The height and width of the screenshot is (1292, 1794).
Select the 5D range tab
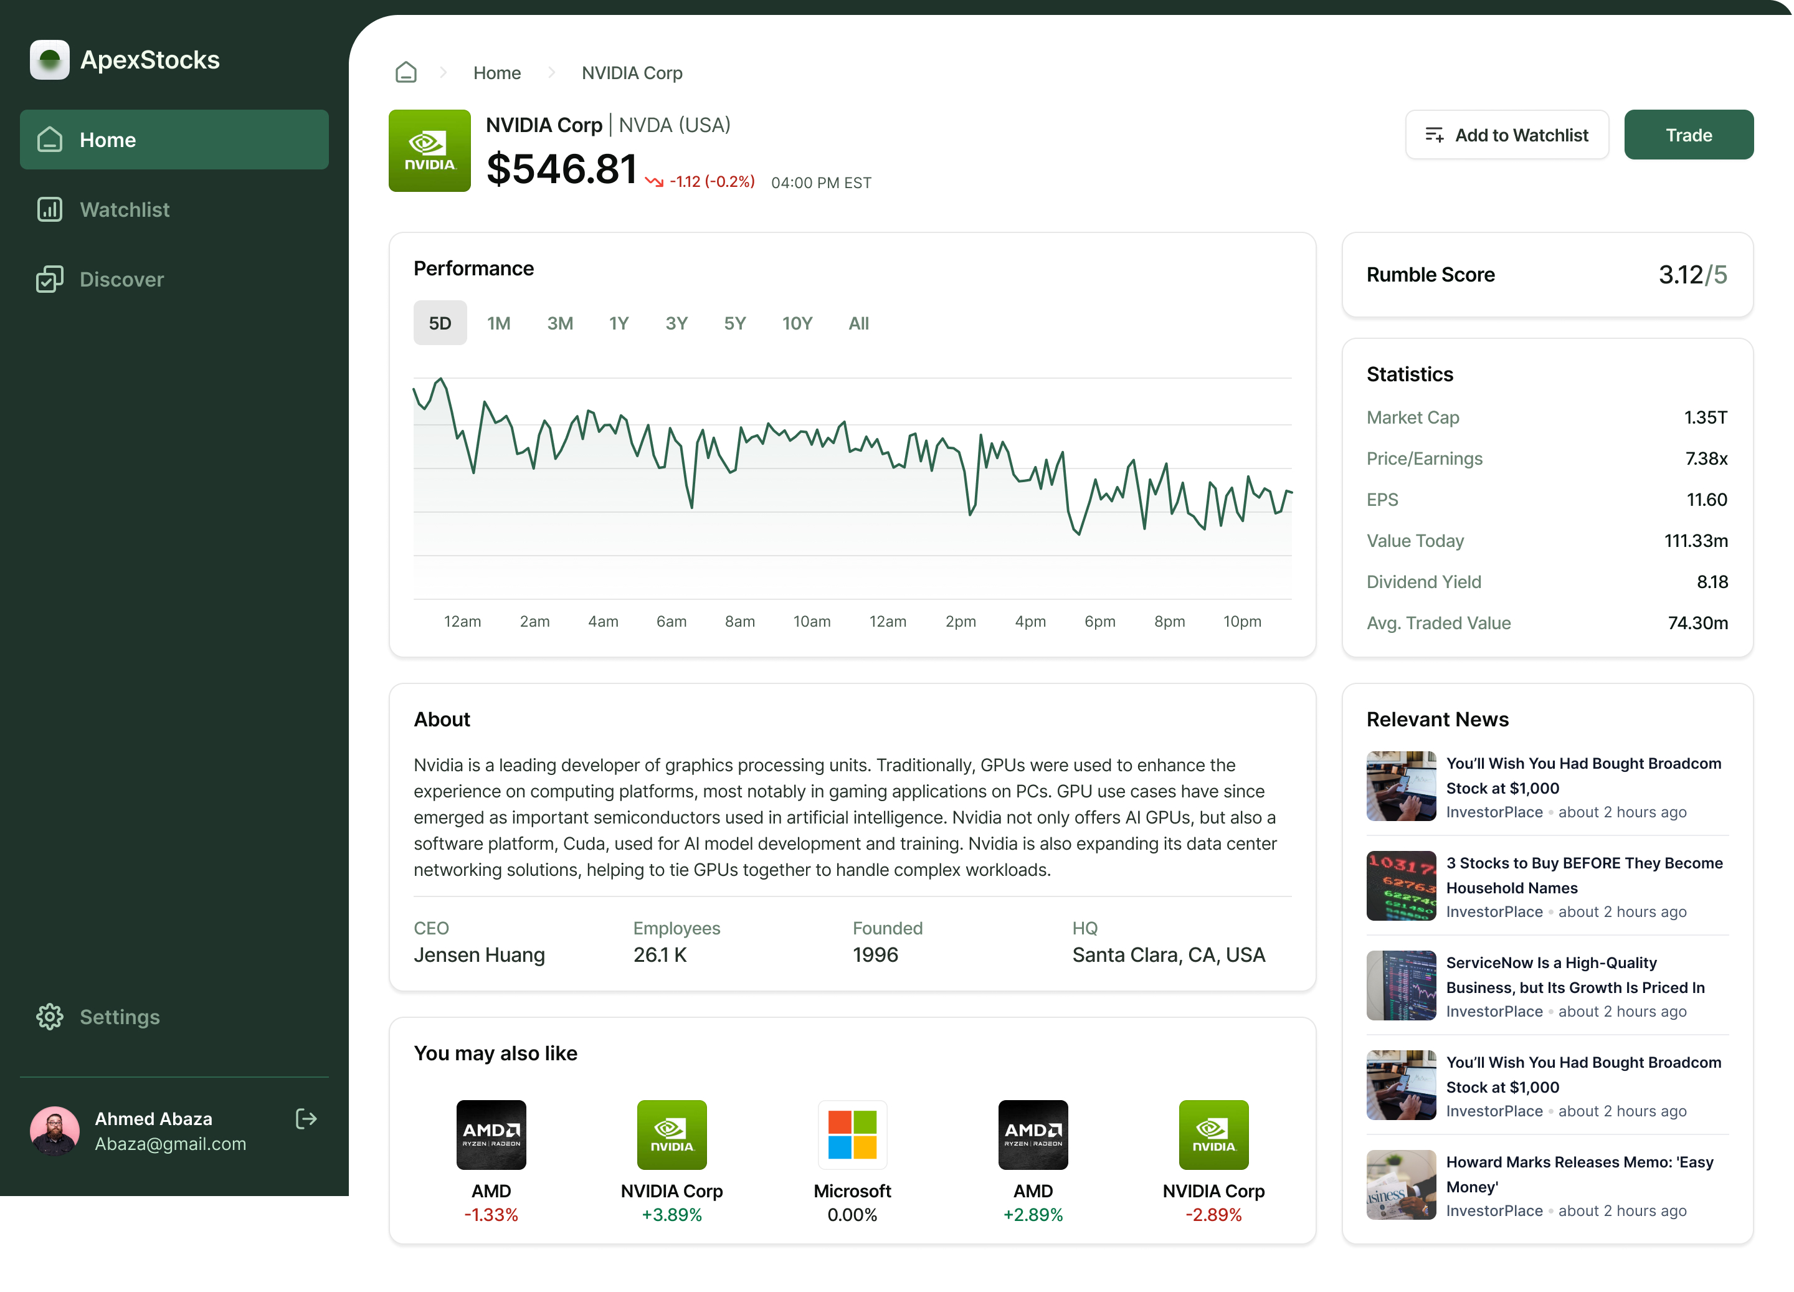pos(440,323)
